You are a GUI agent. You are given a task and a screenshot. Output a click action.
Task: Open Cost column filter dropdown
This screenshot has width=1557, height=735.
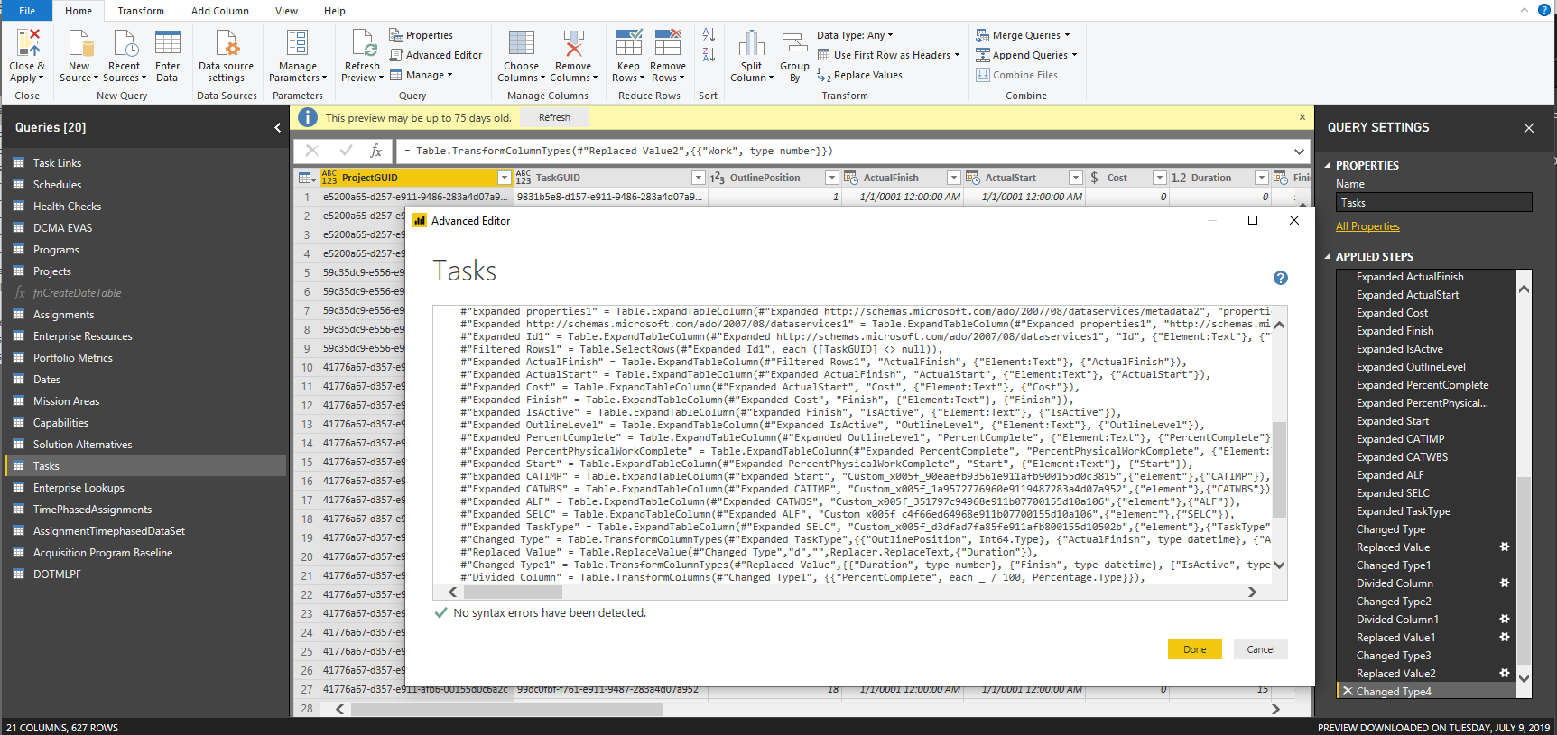1159,178
